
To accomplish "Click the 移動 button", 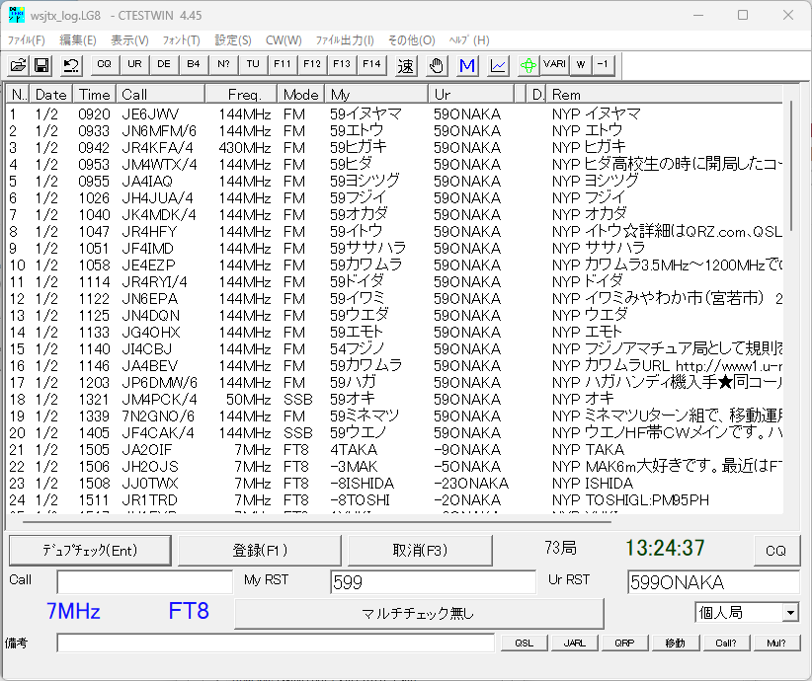I will (x=675, y=643).
